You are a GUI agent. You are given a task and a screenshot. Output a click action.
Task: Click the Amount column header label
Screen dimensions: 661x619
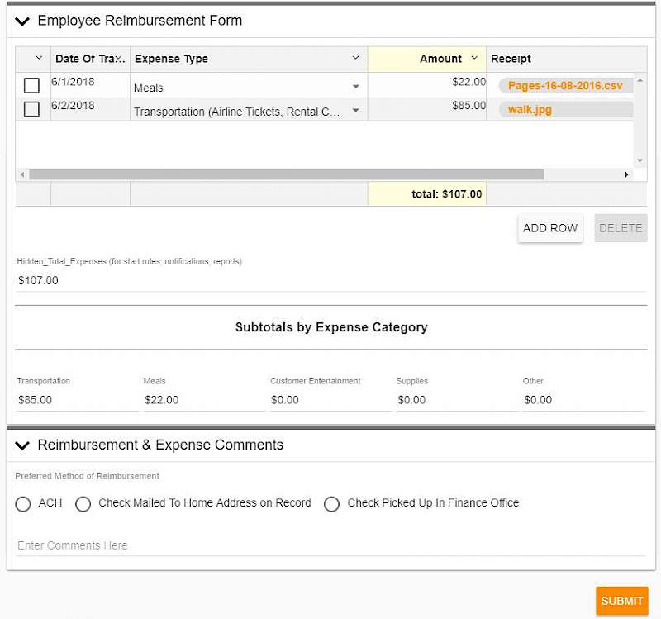click(440, 59)
